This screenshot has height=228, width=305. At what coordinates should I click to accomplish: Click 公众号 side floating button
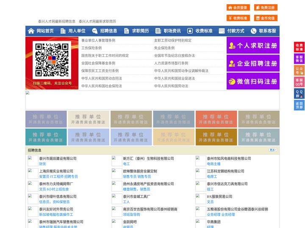[x=299, y=71]
